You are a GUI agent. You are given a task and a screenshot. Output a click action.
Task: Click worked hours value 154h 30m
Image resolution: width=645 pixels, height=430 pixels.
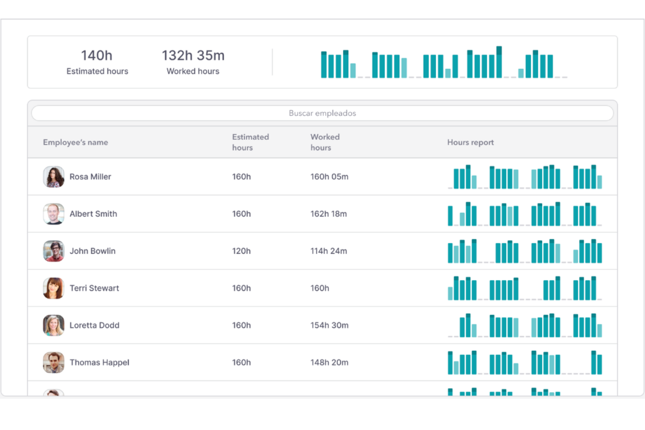click(329, 325)
